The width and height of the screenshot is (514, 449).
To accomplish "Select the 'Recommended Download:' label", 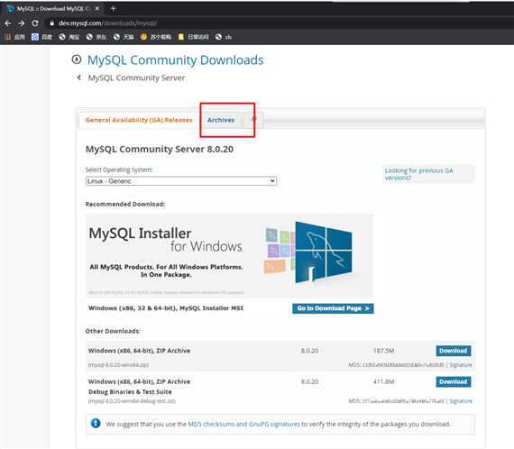I will click(125, 204).
